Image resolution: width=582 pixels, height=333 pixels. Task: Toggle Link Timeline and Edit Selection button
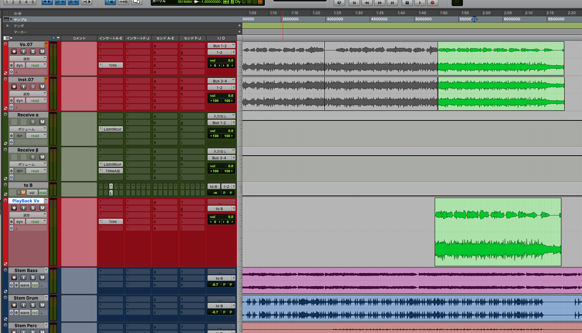60,2
